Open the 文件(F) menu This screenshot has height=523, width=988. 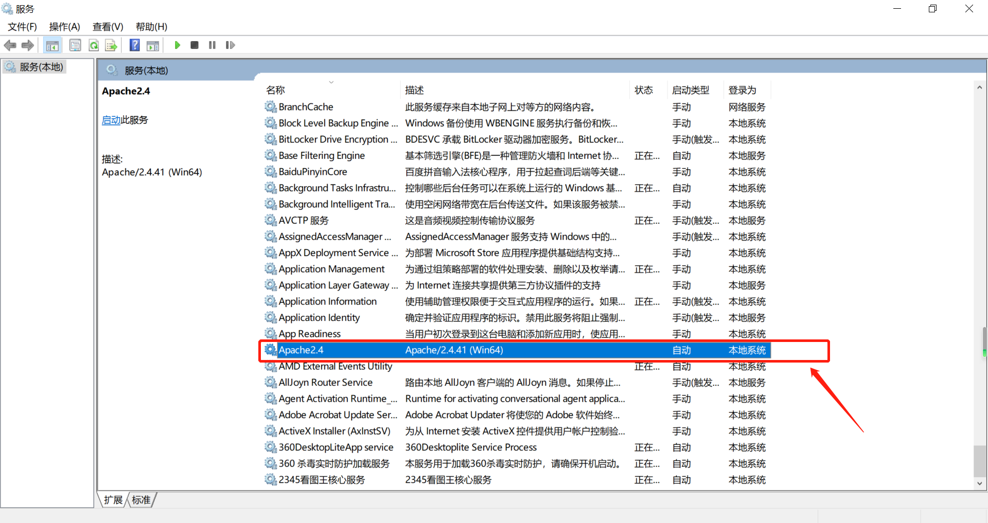click(x=22, y=27)
